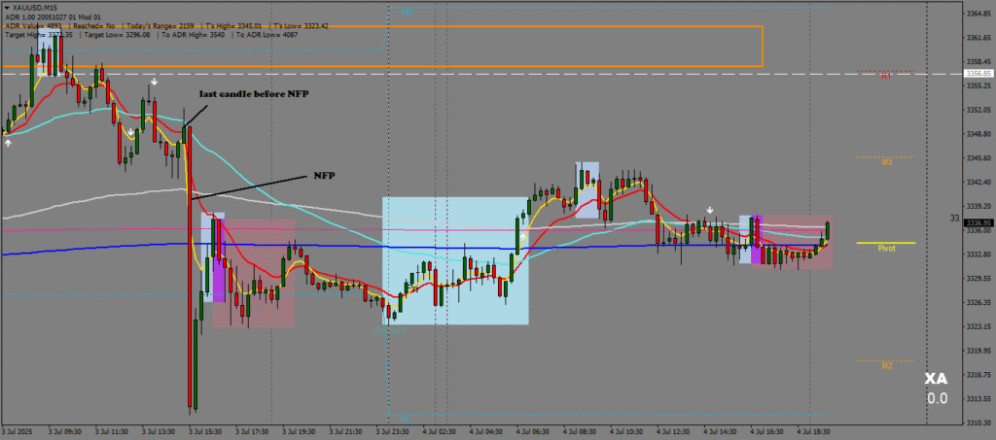Image resolution: width=996 pixels, height=440 pixels.
Task: Click 3310.30 on the price scale
Action: [978, 423]
